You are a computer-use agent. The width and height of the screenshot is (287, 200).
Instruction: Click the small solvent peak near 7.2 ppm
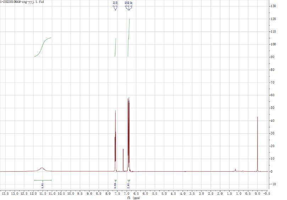point(123,160)
